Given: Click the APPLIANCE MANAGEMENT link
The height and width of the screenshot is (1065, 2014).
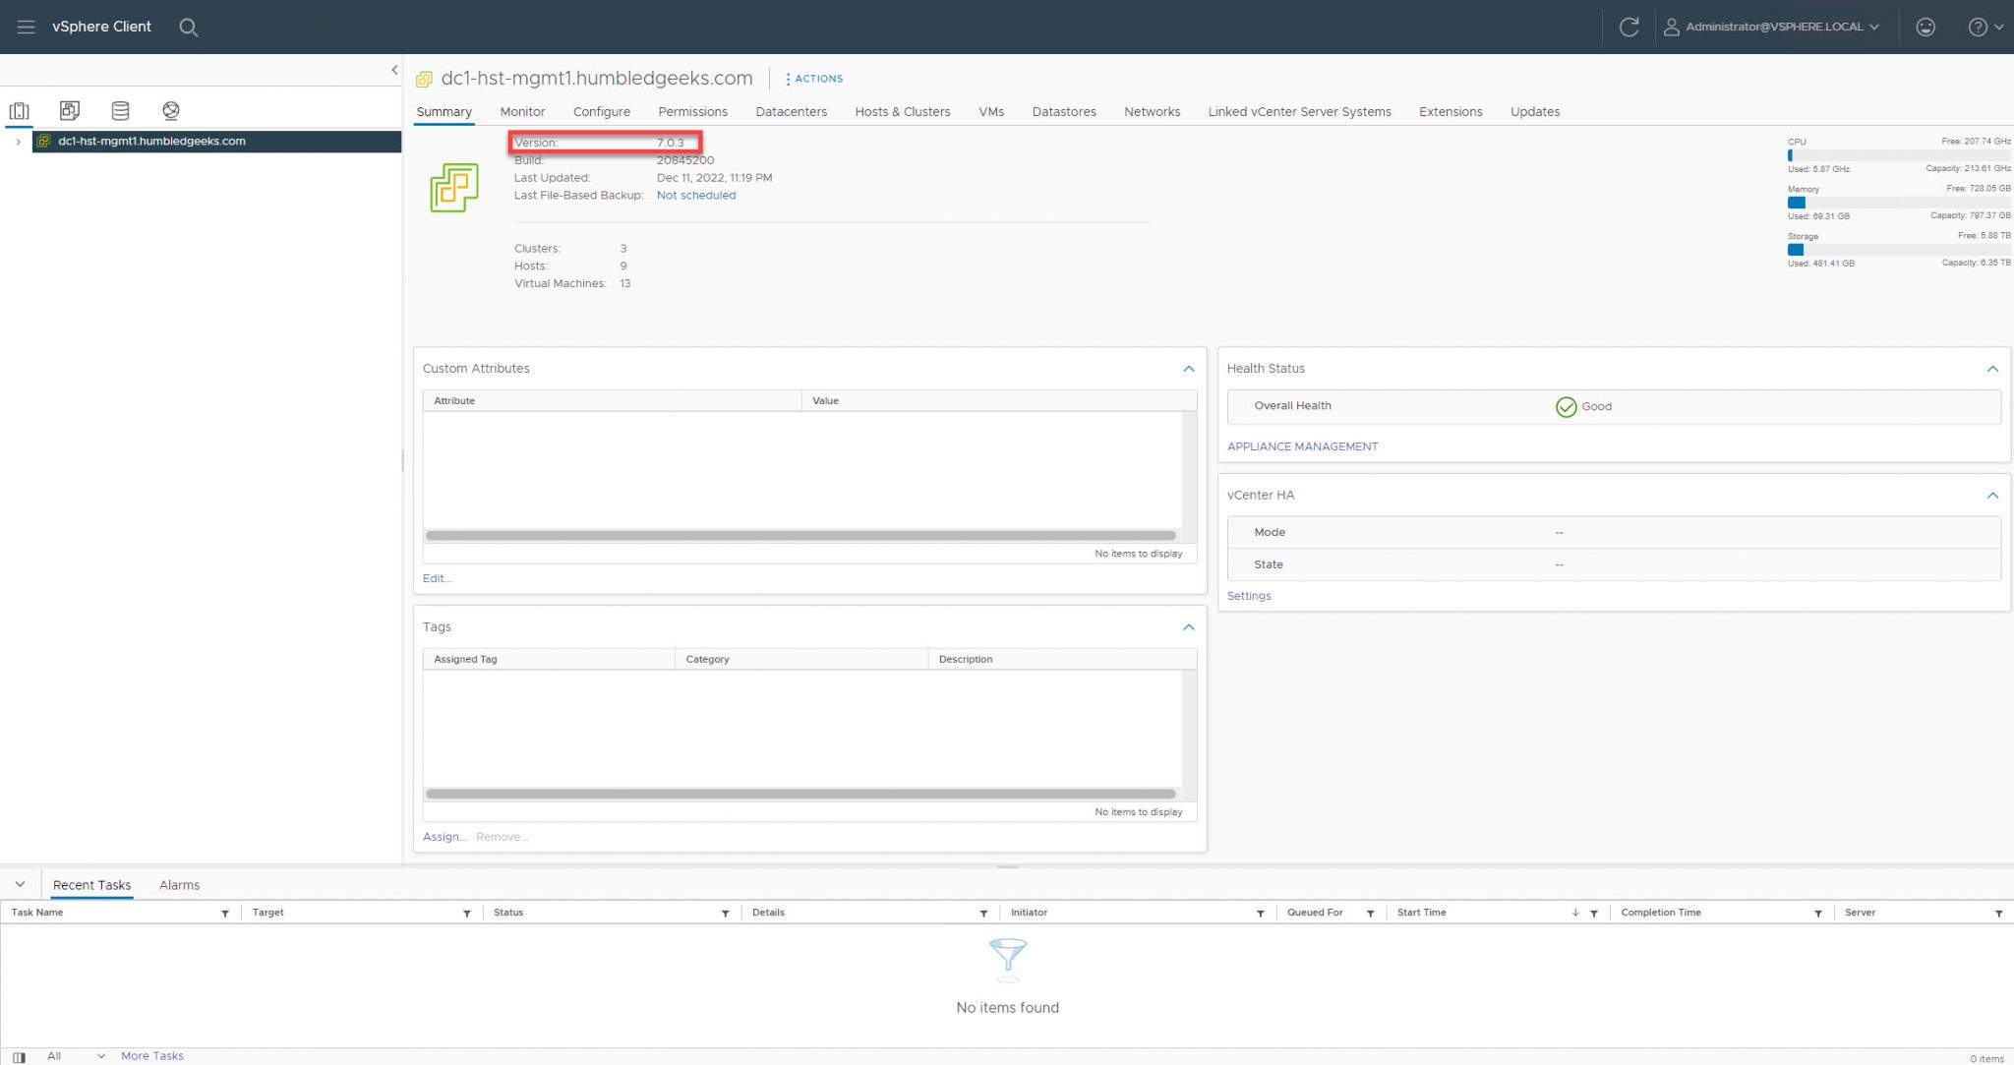Looking at the screenshot, I should pyautogui.click(x=1302, y=445).
